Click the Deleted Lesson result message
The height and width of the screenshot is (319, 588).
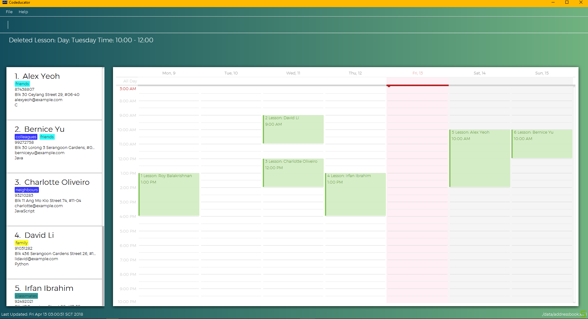tap(81, 40)
